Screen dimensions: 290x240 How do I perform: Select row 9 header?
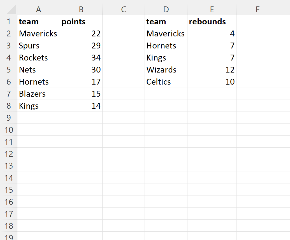9,118
